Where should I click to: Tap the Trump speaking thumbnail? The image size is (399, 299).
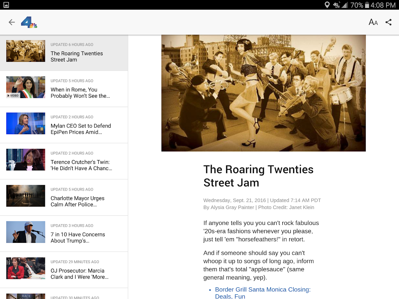click(x=26, y=232)
